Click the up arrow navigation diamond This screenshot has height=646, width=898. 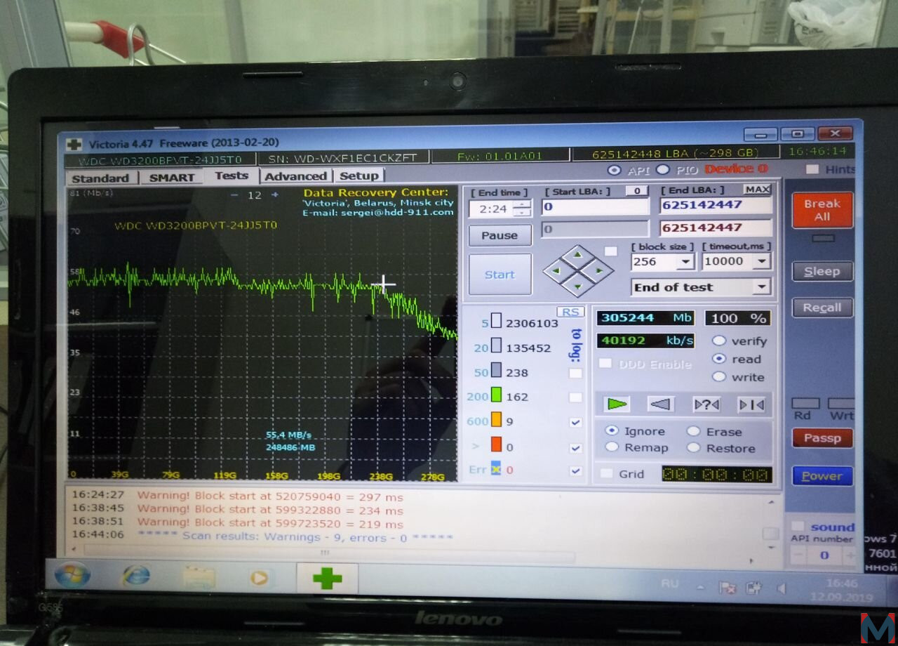pyautogui.click(x=578, y=255)
